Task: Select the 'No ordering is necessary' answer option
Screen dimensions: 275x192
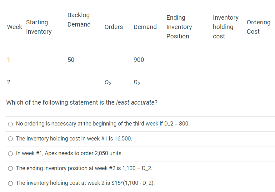Action: pos(11,124)
